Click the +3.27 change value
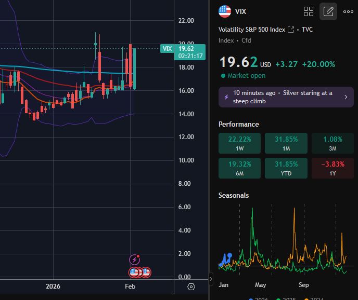Image resolution: width=358 pixels, height=300 pixels. (286, 64)
